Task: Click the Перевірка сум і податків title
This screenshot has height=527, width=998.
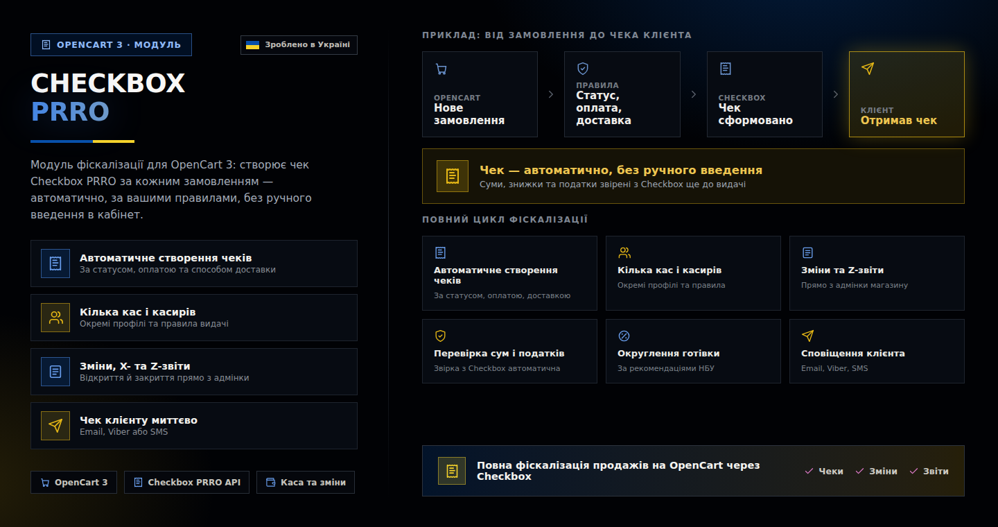Action: pos(499,354)
